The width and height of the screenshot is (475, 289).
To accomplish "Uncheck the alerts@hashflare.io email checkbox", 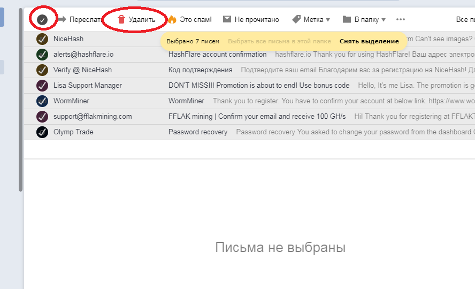I will pos(42,55).
